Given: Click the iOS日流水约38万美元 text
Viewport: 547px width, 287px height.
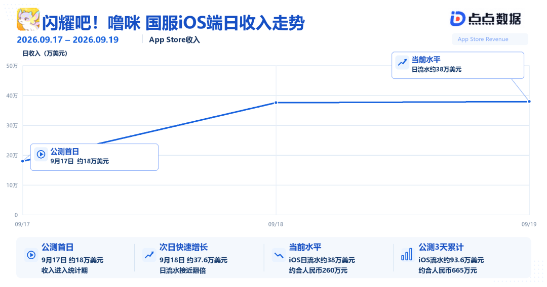Looking at the screenshot, I should 322,260.
